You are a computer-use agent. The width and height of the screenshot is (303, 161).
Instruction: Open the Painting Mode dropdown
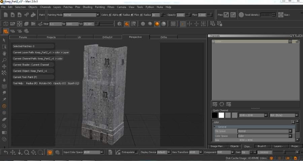81,15
